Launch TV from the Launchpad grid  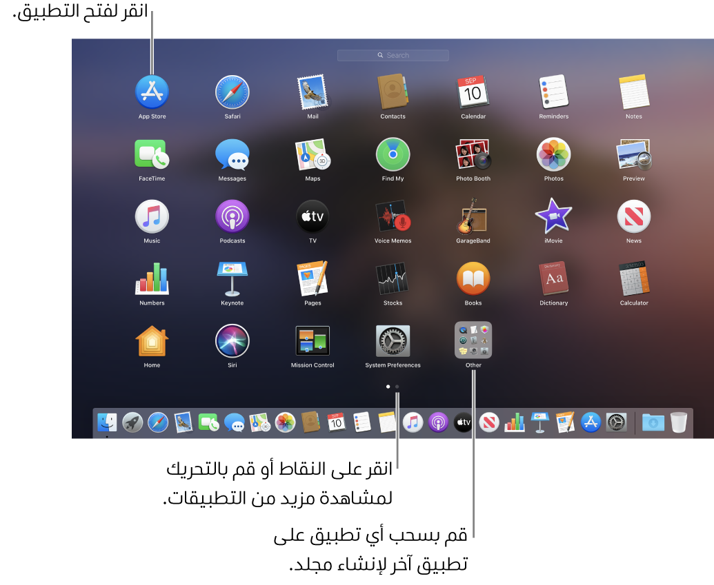pos(313,216)
